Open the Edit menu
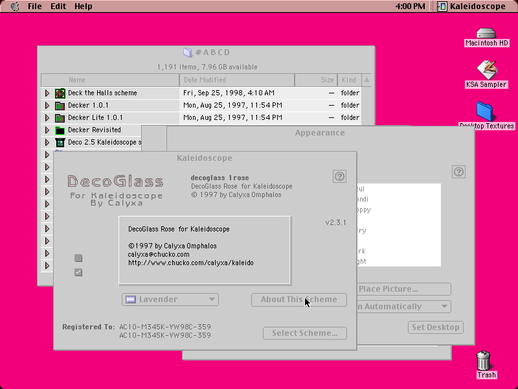The image size is (518, 389). pyautogui.click(x=58, y=6)
